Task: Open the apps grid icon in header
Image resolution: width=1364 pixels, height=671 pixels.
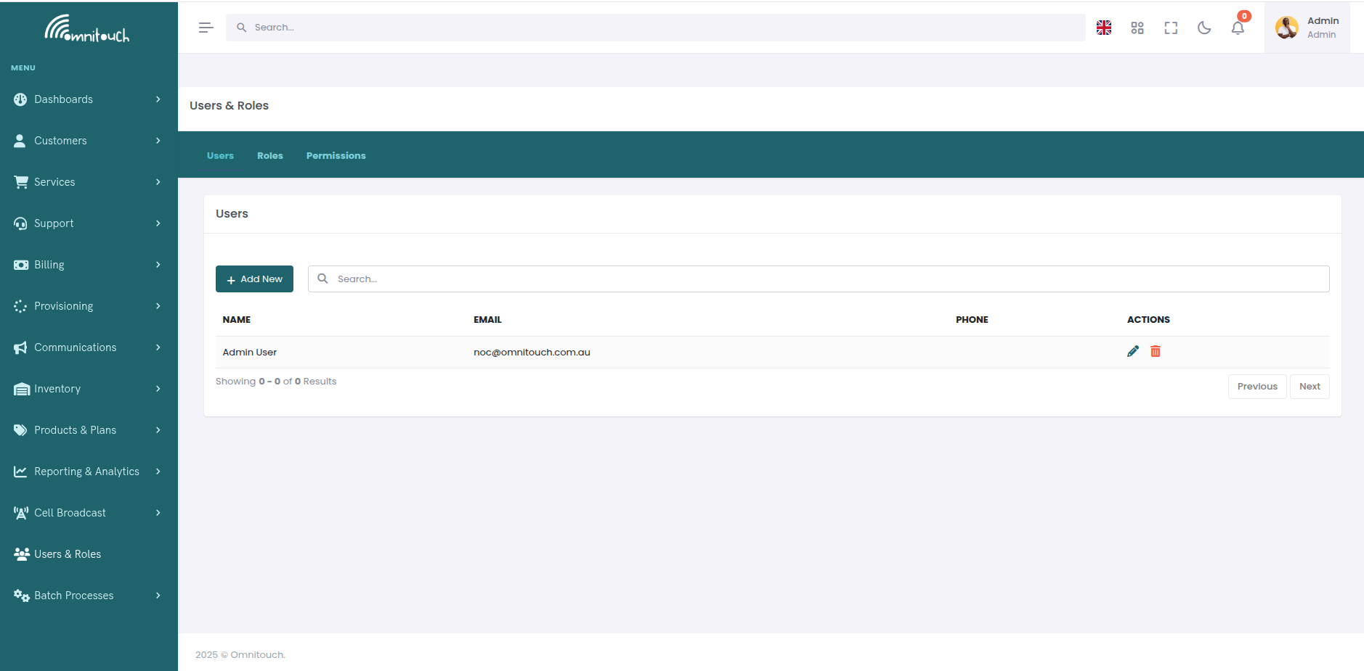Action: pos(1137,27)
